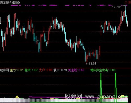Screen dimensions: 131x103
Task: Click the first green spike in the indicator panel
Action: pos(101,88)
